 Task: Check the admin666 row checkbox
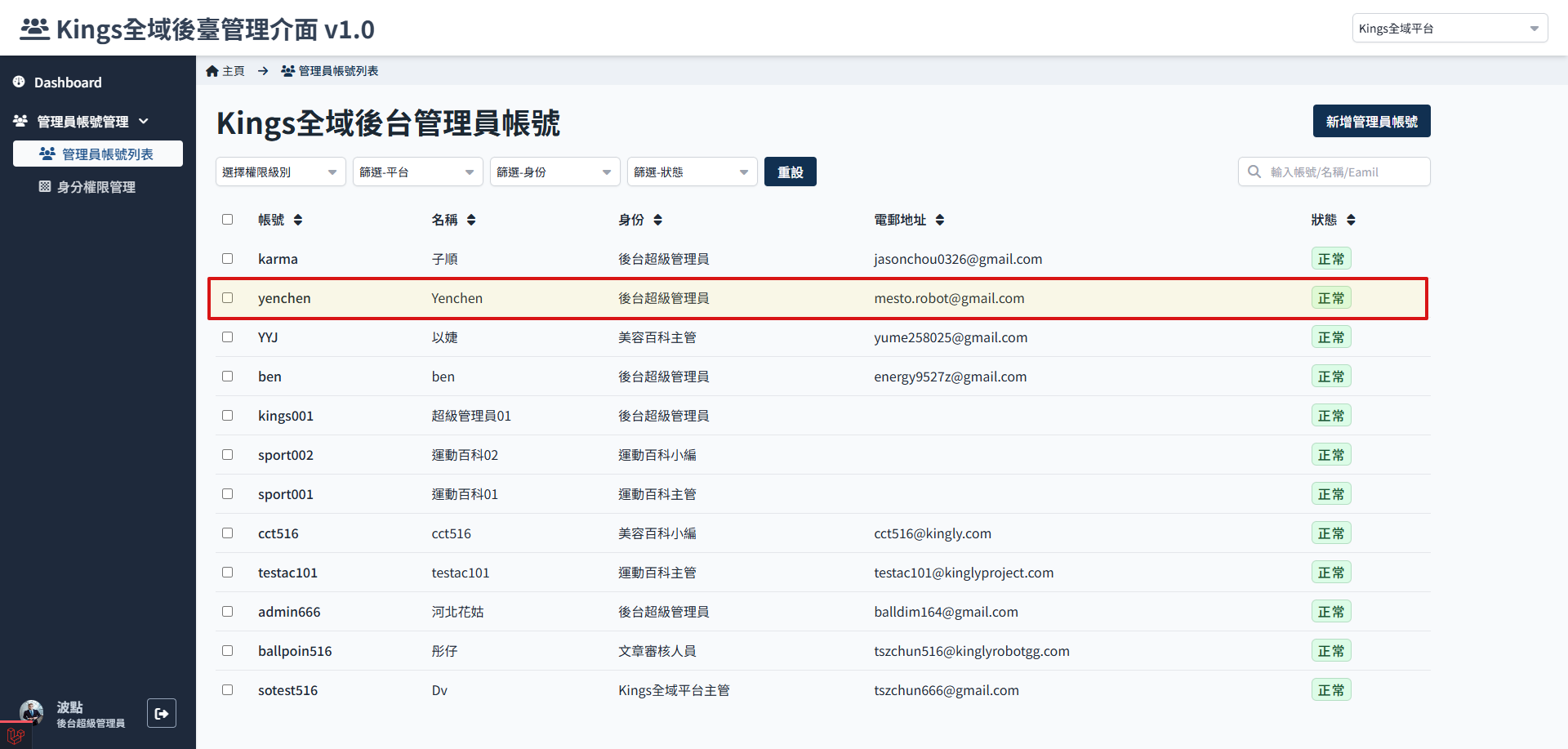[227, 611]
